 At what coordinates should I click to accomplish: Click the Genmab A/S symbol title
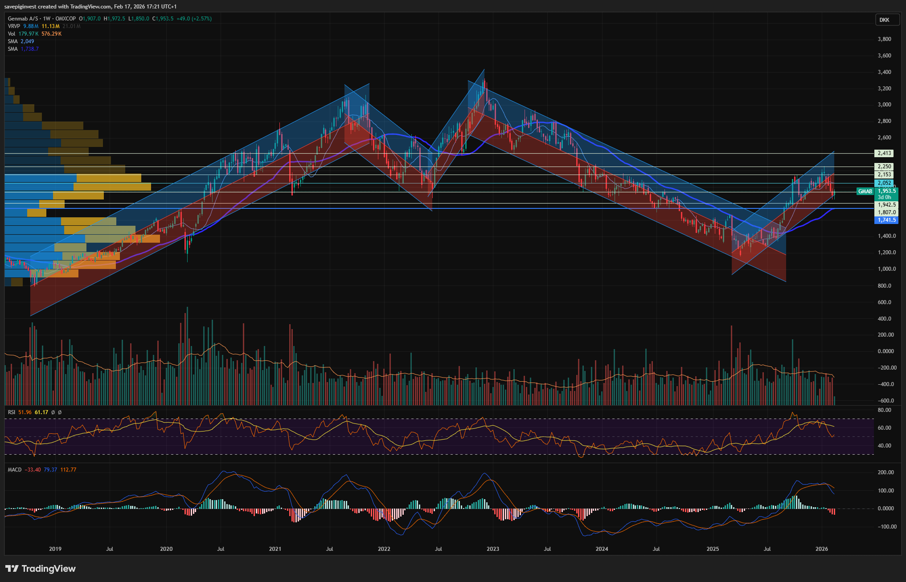tap(23, 19)
